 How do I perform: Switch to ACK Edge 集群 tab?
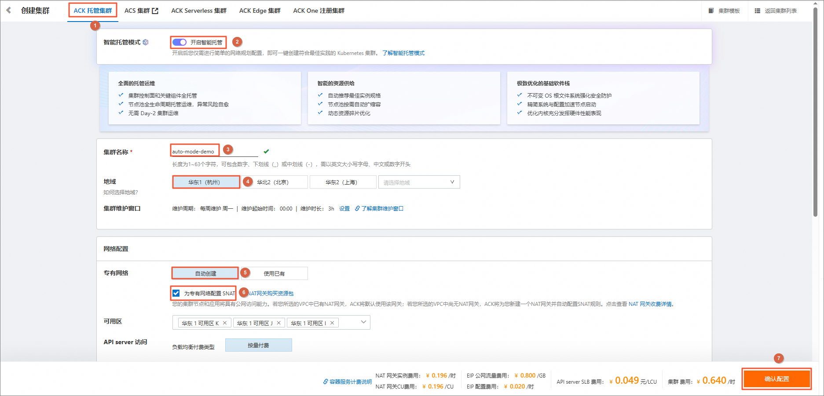click(x=260, y=11)
